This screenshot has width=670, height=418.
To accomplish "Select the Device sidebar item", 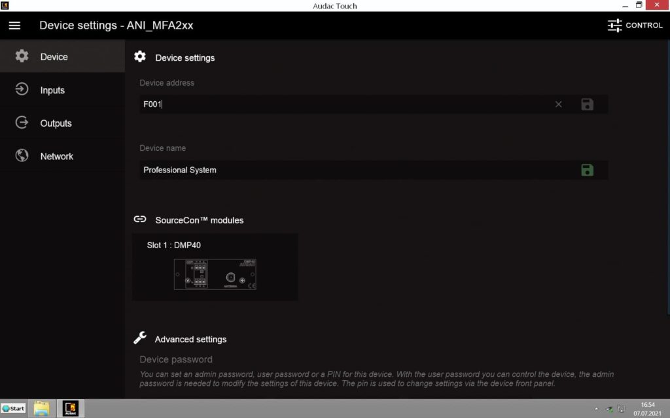I will pos(62,56).
